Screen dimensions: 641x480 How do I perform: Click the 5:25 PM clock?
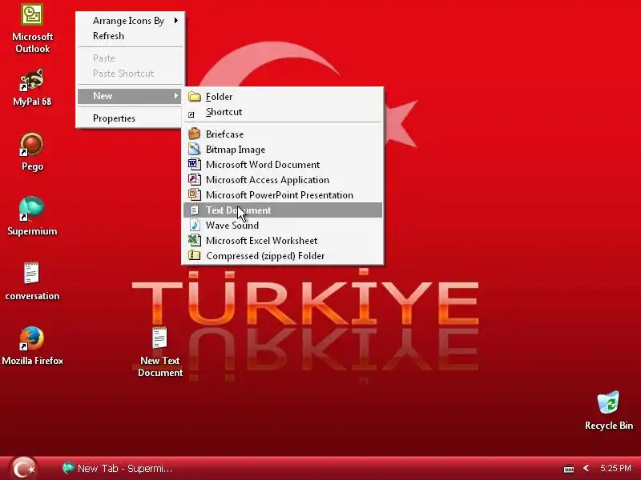(x=615, y=468)
